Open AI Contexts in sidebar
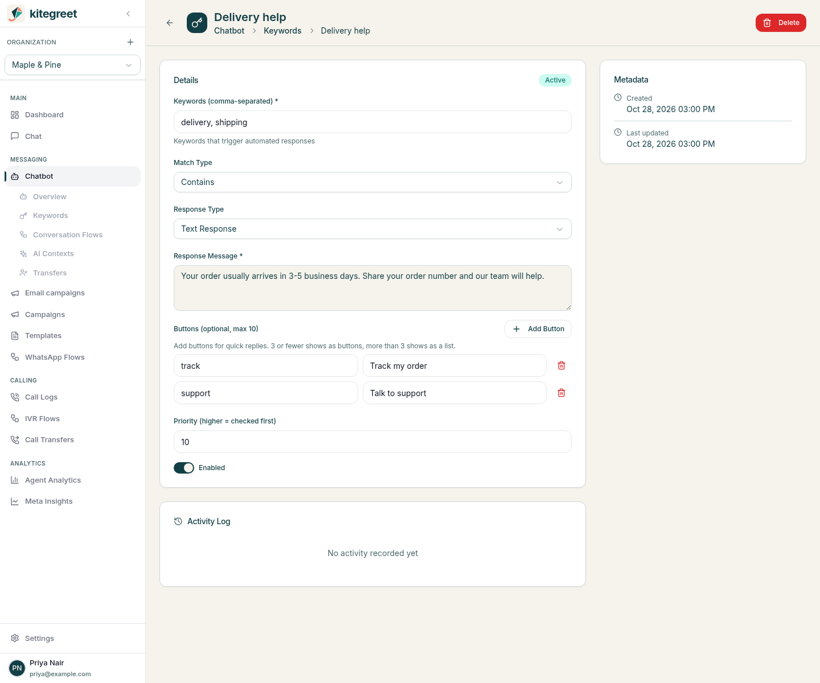Image resolution: width=820 pixels, height=683 pixels. (76, 254)
